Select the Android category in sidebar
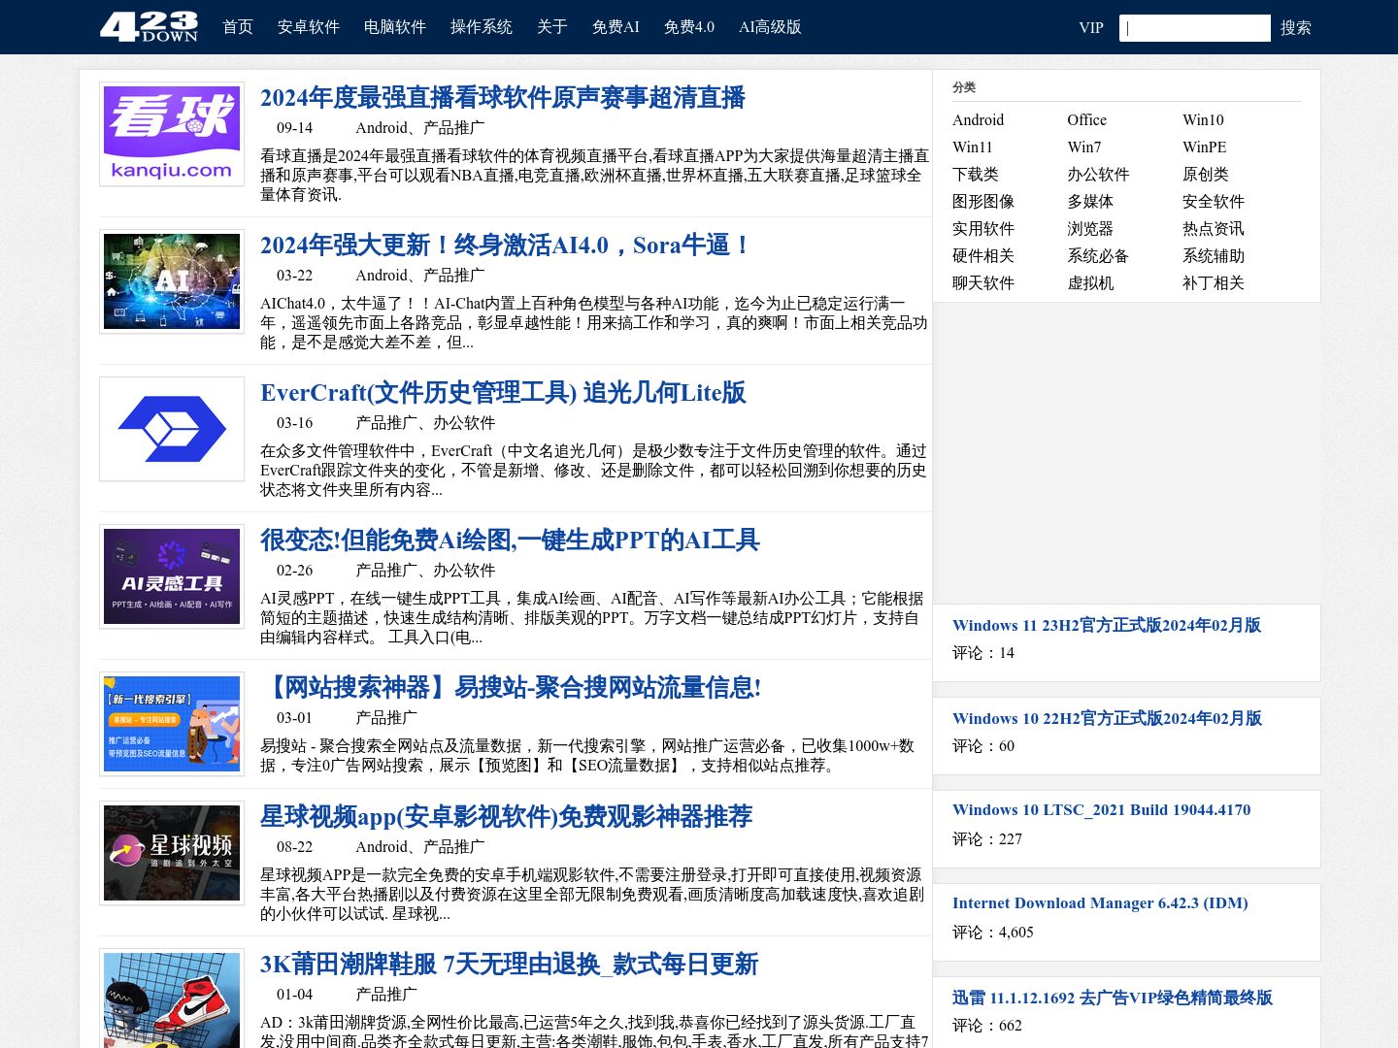 click(x=978, y=120)
